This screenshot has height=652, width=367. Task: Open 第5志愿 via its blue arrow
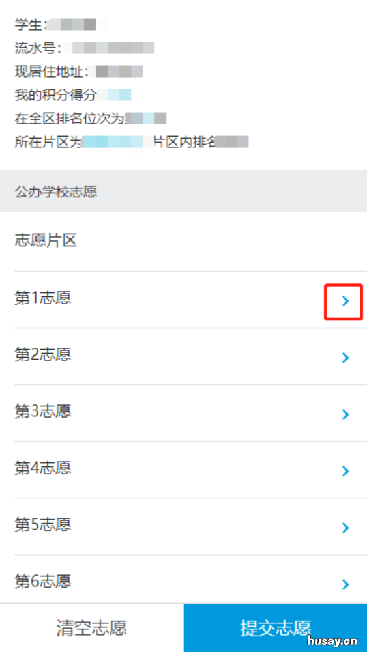pyautogui.click(x=345, y=528)
